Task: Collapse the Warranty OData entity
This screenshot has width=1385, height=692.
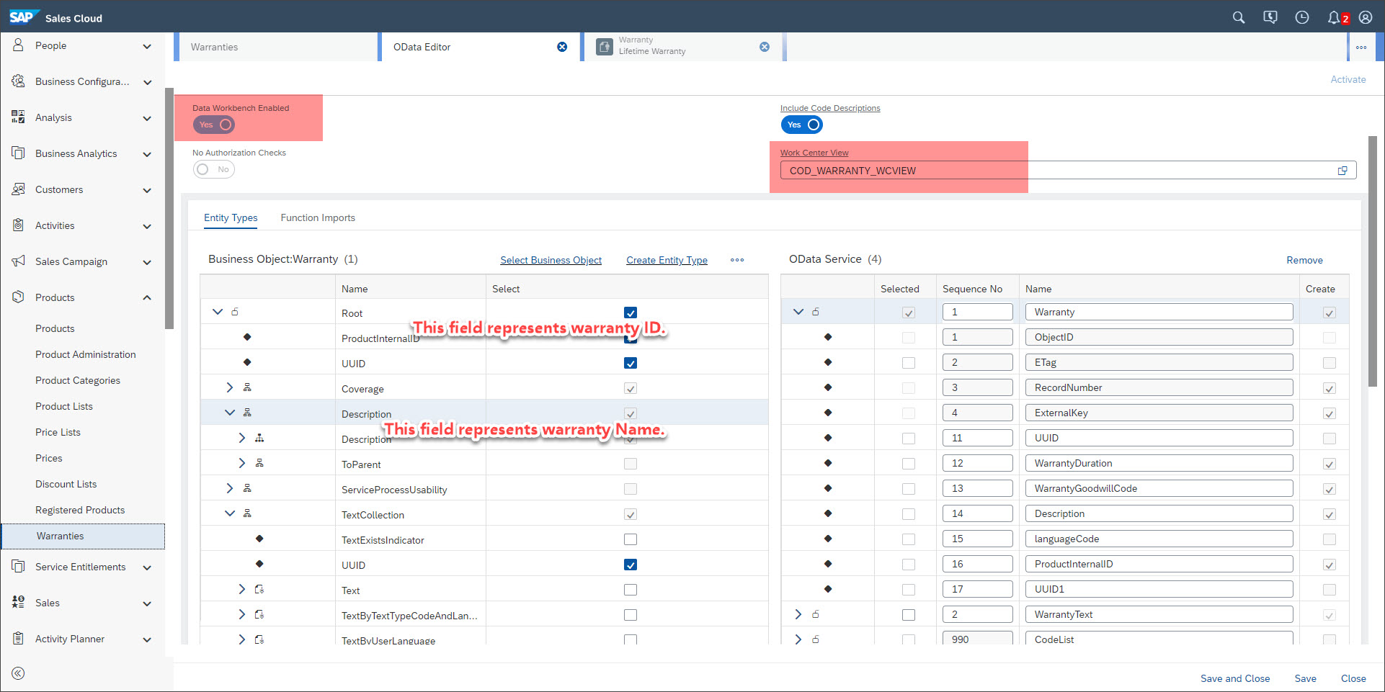Action: click(798, 312)
